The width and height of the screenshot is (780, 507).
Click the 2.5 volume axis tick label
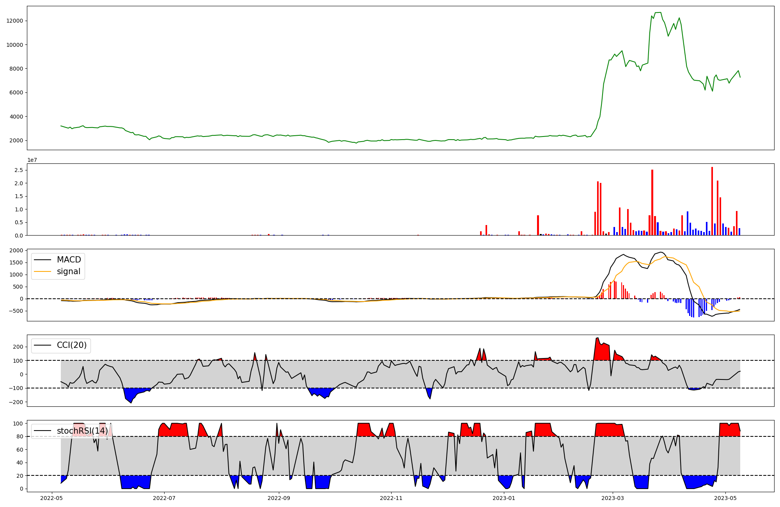19,170
